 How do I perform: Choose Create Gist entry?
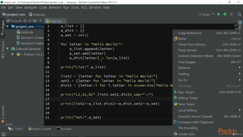click(x=207, y=134)
